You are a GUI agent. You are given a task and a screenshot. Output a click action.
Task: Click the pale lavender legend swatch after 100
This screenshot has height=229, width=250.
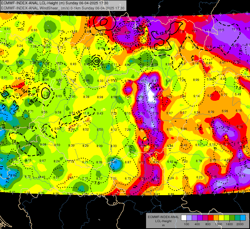coord(189,218)
